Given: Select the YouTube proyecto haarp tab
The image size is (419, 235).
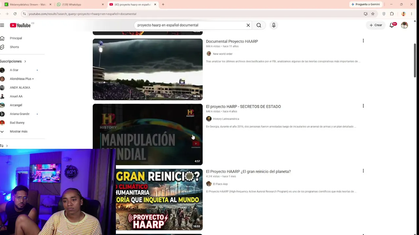Looking at the screenshot, I should pos(133,5).
